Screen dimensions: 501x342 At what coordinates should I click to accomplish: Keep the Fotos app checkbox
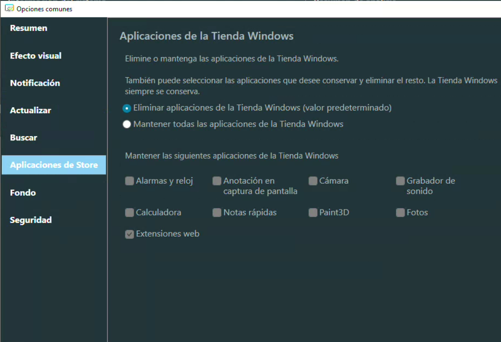400,213
